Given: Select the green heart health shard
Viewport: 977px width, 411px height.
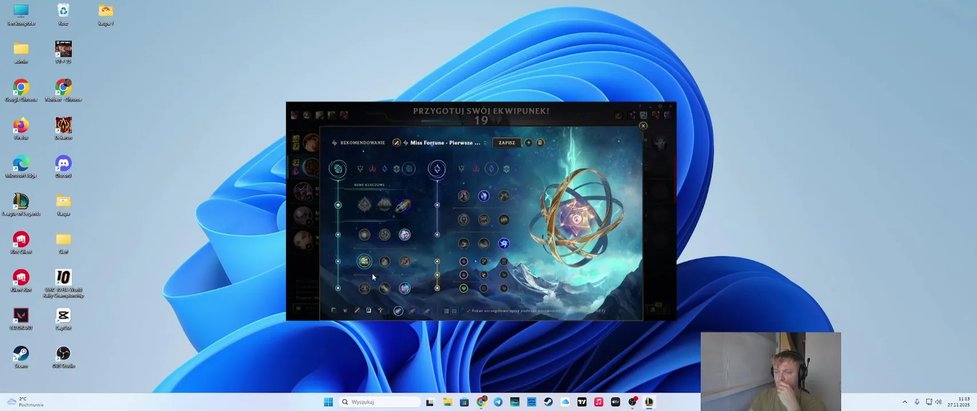Looking at the screenshot, I should [x=464, y=288].
